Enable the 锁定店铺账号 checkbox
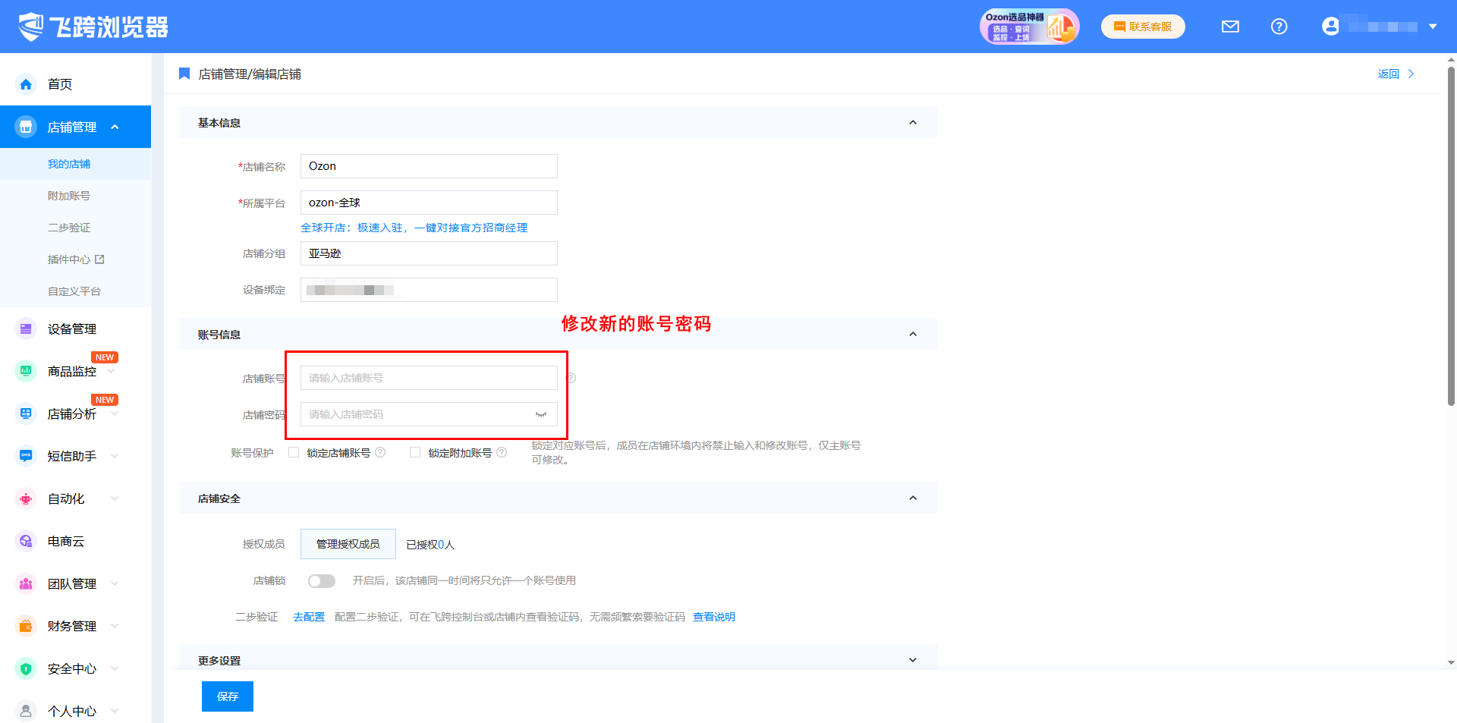The width and height of the screenshot is (1457, 723). 294,452
